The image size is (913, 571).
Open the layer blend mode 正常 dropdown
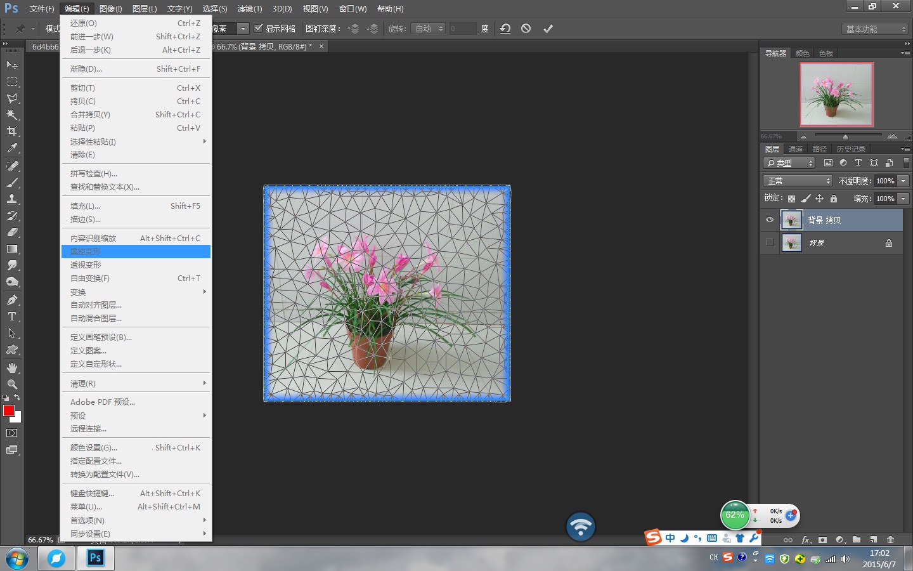pos(797,181)
